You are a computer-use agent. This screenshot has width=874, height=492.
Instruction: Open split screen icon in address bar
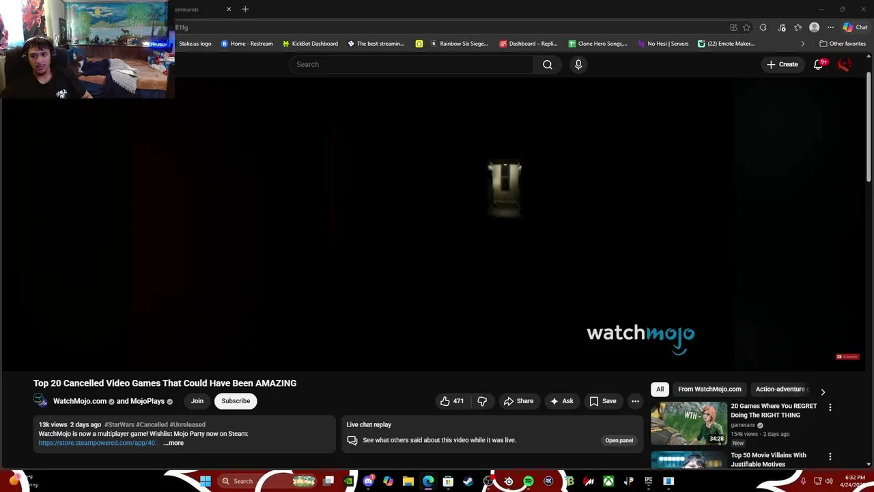pos(733,27)
